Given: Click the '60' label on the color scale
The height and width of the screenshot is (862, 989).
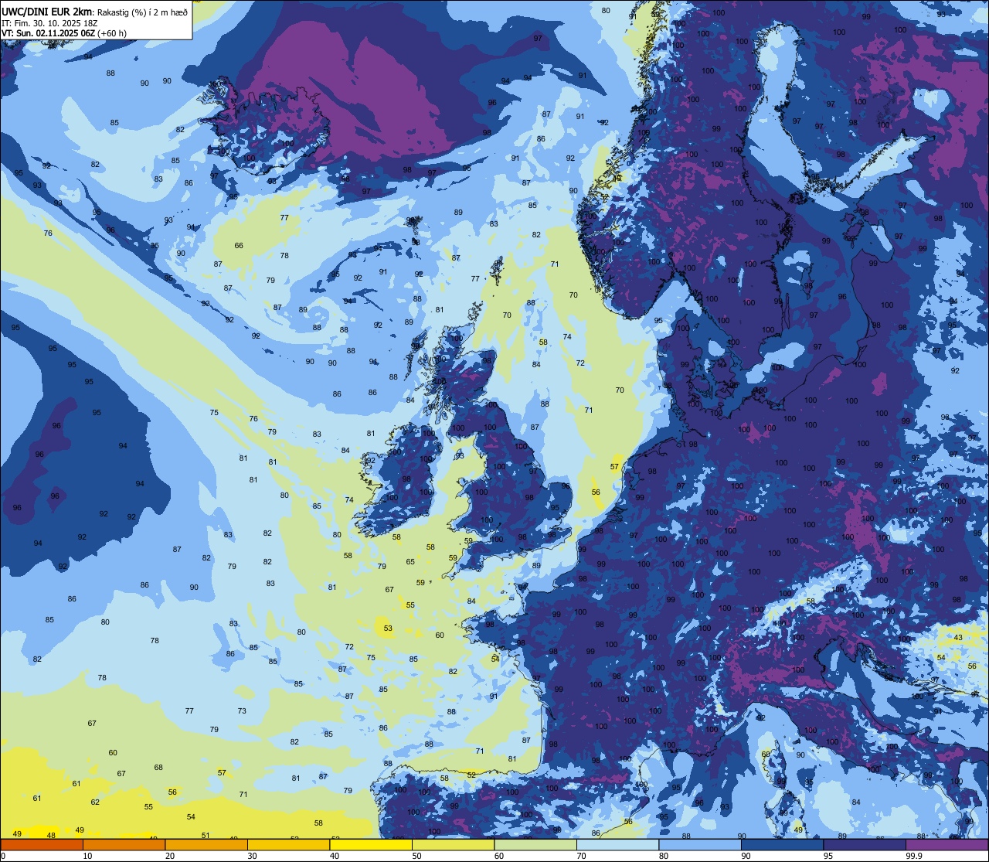Looking at the screenshot, I should click(x=499, y=856).
